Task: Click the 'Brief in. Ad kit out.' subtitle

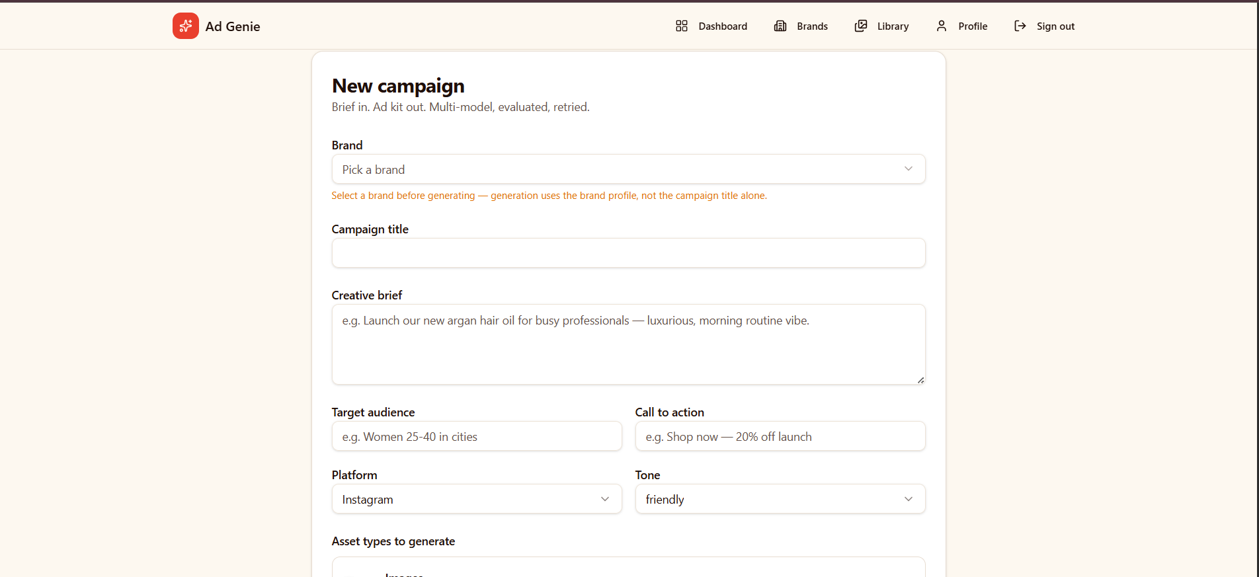Action: pos(460,107)
